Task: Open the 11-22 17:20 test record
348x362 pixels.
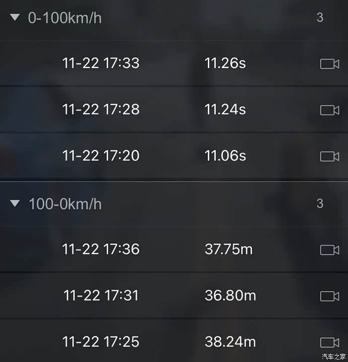Action: coord(101,156)
